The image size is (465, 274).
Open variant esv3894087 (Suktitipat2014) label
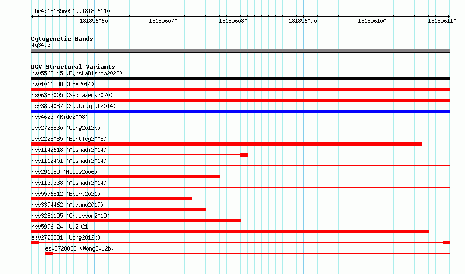(x=74, y=106)
